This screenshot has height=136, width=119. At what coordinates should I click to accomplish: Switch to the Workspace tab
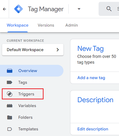(18, 25)
